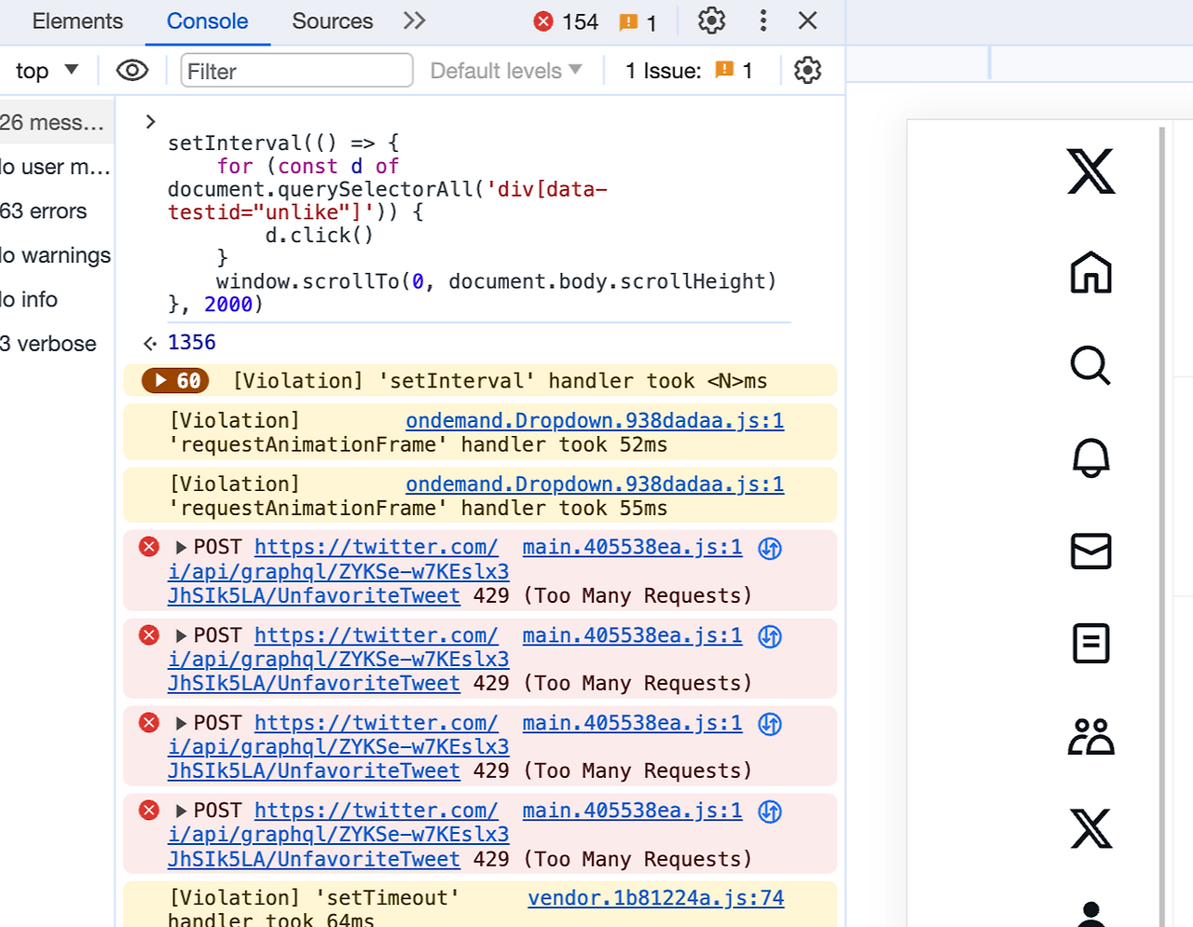Screen dimensions: 1193x927
Task: Toggle the 60 grouped Violation messages
Action: click(173, 380)
